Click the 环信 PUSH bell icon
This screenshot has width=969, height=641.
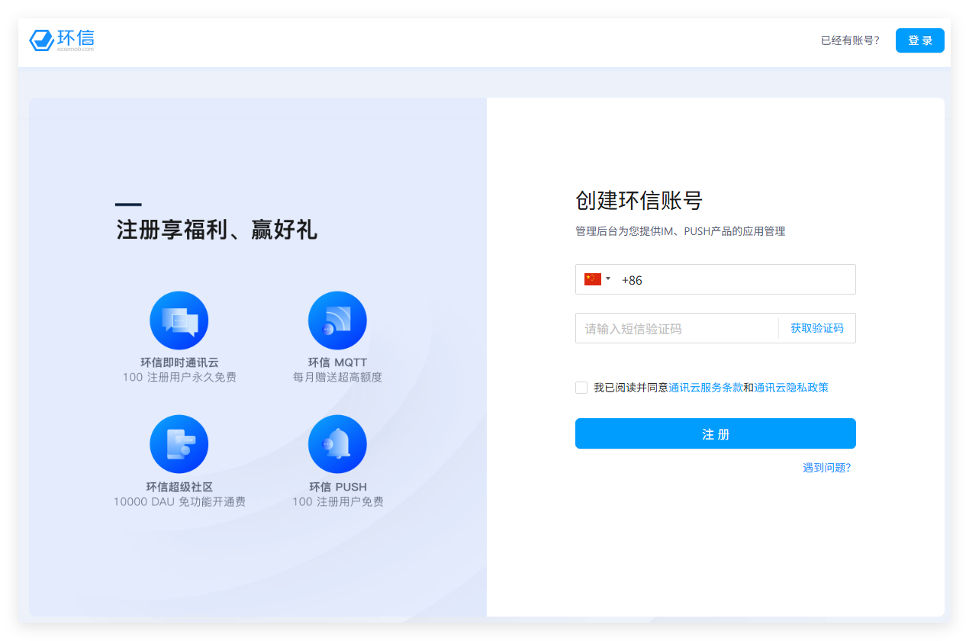[x=337, y=444]
